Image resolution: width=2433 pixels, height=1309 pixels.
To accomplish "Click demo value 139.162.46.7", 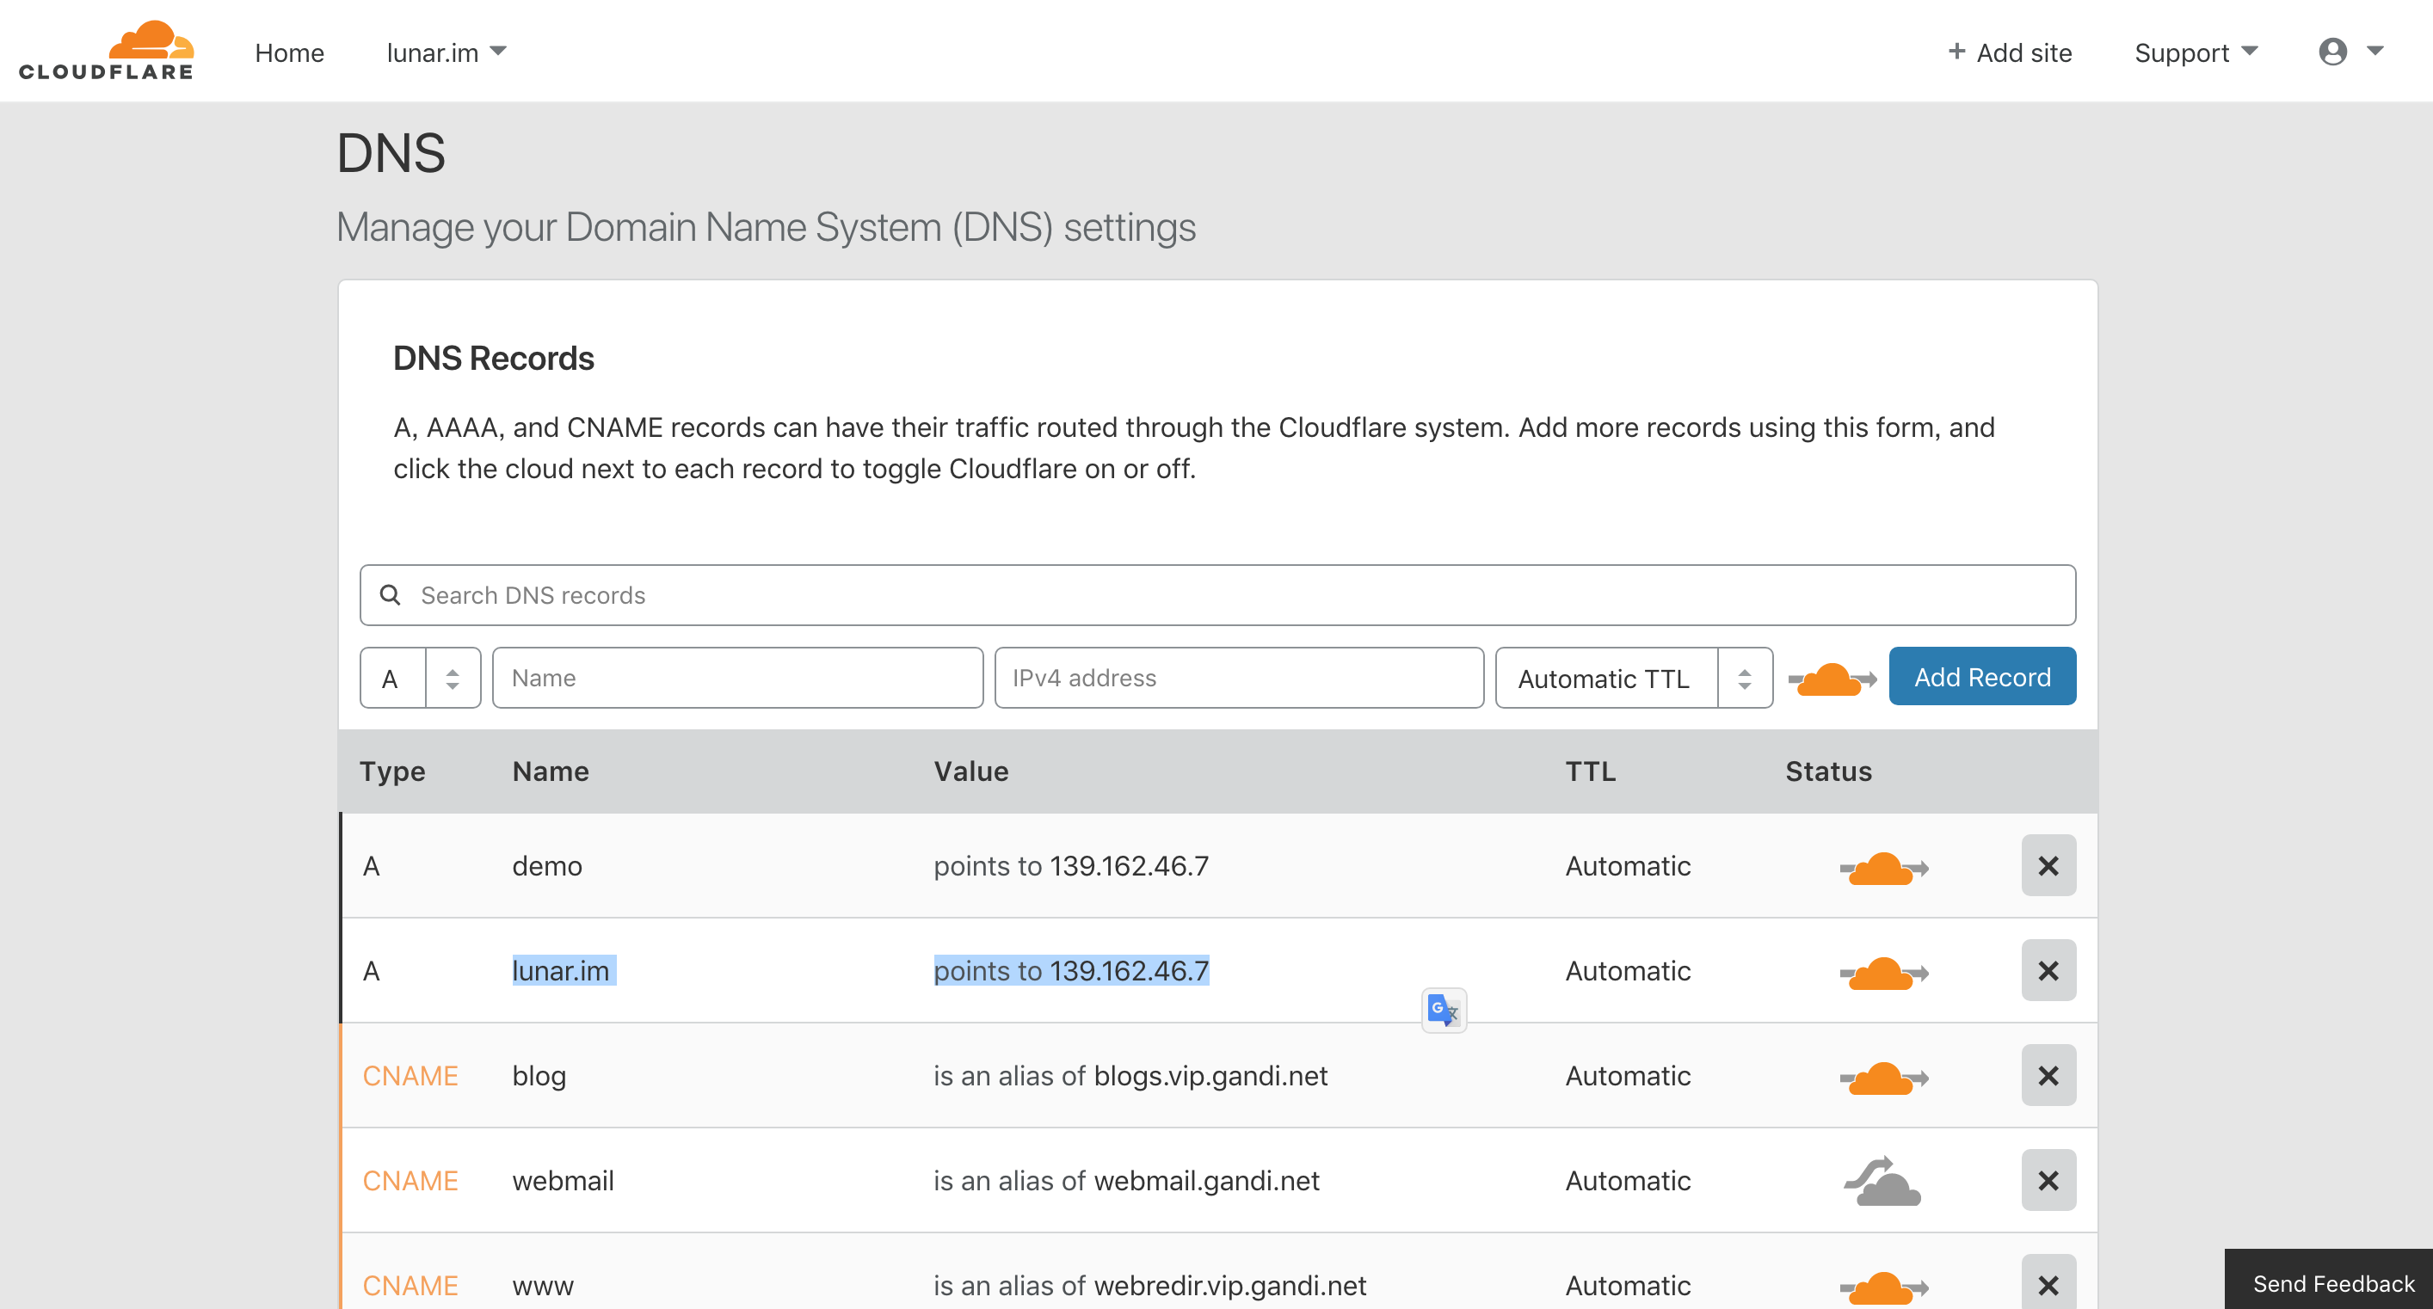I will 1130,866.
